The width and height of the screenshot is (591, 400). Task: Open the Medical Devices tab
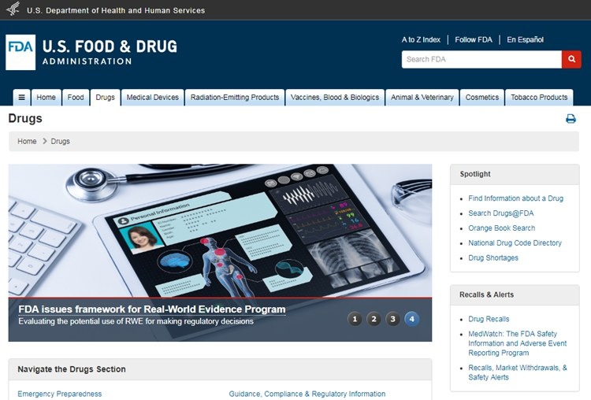pos(153,98)
